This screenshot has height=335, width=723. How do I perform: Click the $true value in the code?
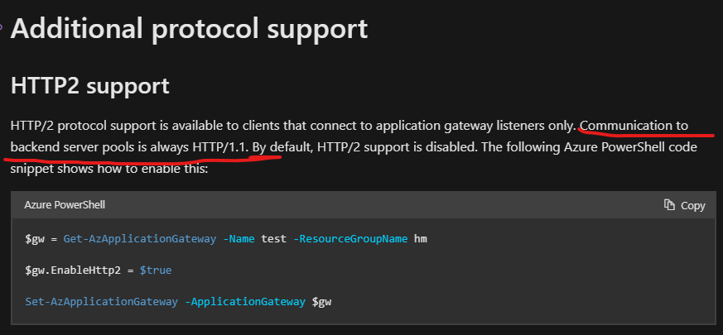click(156, 270)
